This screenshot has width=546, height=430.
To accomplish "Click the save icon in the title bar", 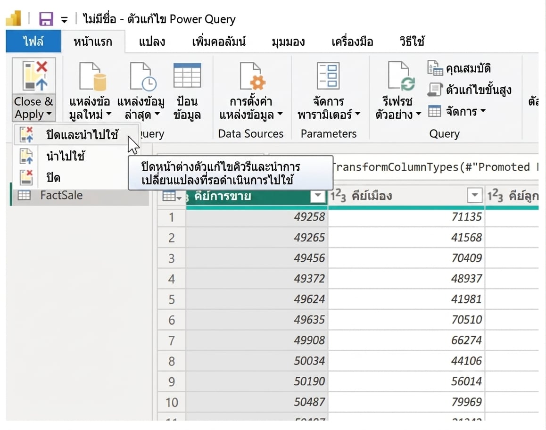I will click(46, 19).
